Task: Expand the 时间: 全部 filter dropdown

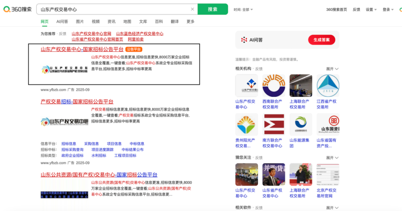Action: point(243,10)
